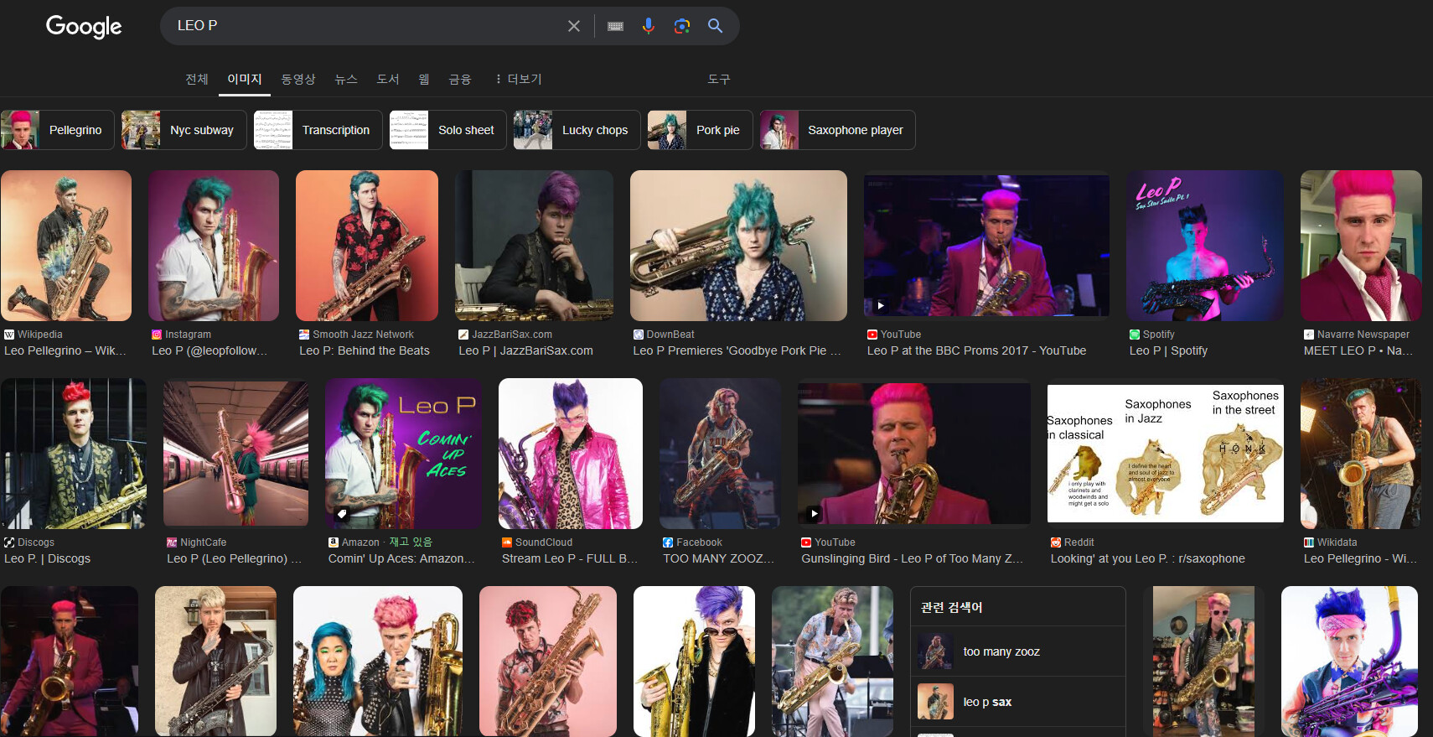Open the Wikipedia Leo Pellegrino image result
This screenshot has height=737, width=1433.
(66, 246)
